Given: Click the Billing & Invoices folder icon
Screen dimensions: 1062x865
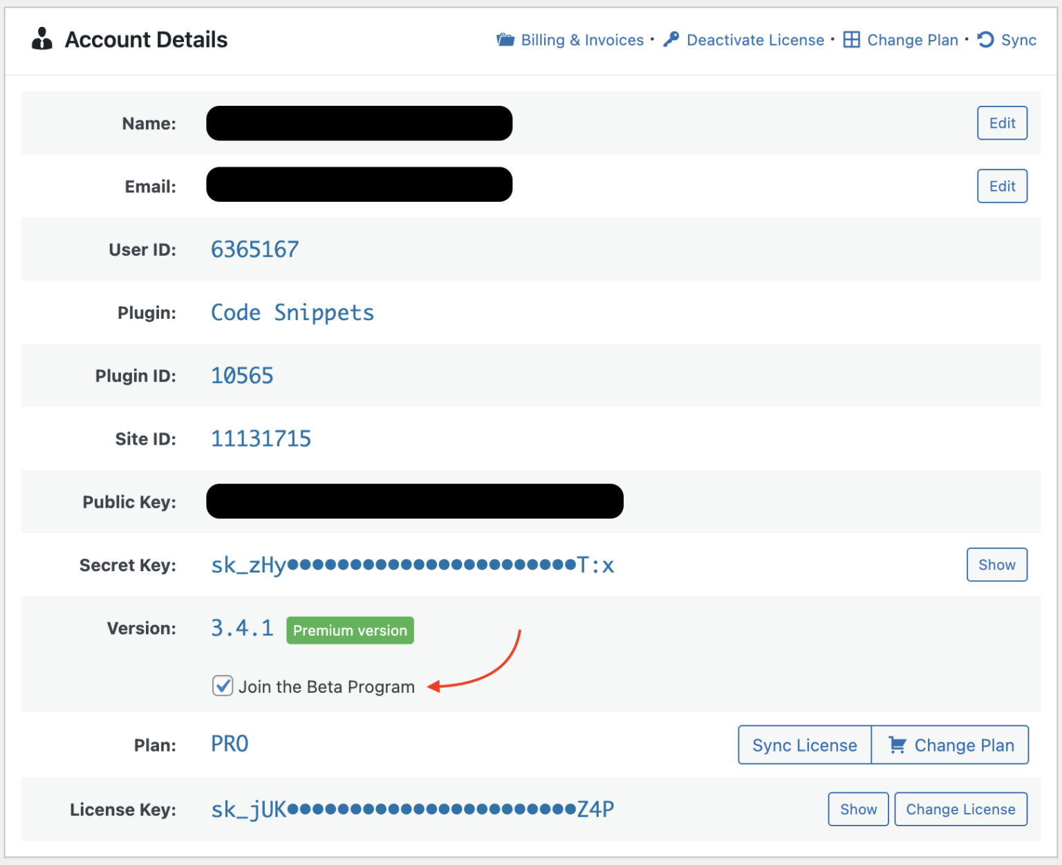Looking at the screenshot, I should coord(505,40).
